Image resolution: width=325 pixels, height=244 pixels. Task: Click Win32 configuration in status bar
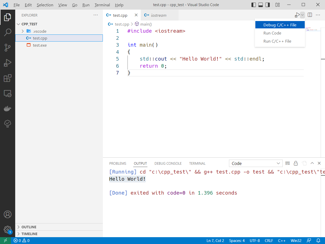[x=296, y=241]
